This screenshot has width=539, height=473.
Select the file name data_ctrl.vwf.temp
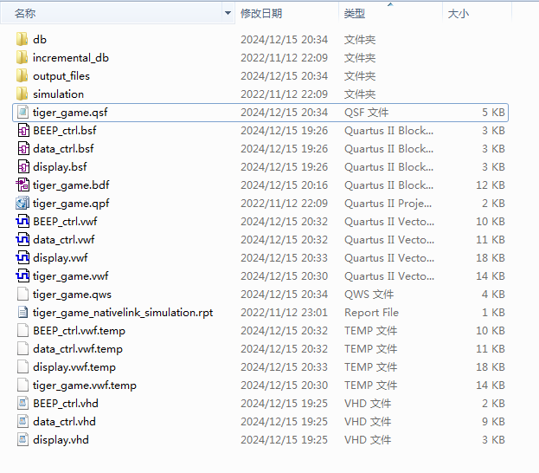[78, 349]
